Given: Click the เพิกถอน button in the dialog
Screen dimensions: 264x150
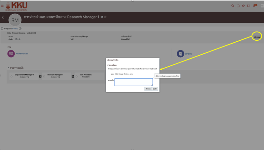Looking at the screenshot, I should (x=148, y=89).
